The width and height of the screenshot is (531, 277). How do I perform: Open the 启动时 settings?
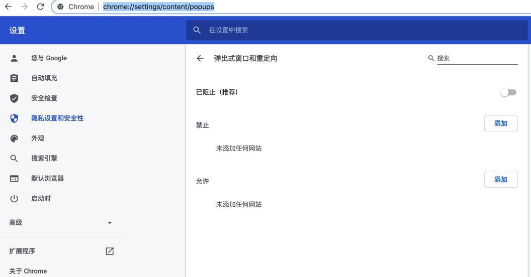(x=41, y=199)
